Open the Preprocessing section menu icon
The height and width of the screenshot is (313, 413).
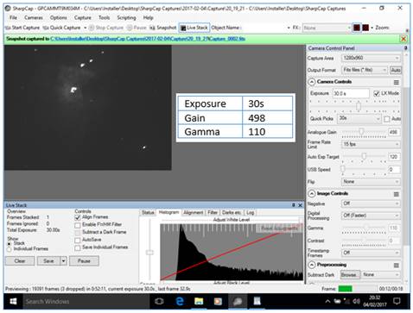(397, 265)
